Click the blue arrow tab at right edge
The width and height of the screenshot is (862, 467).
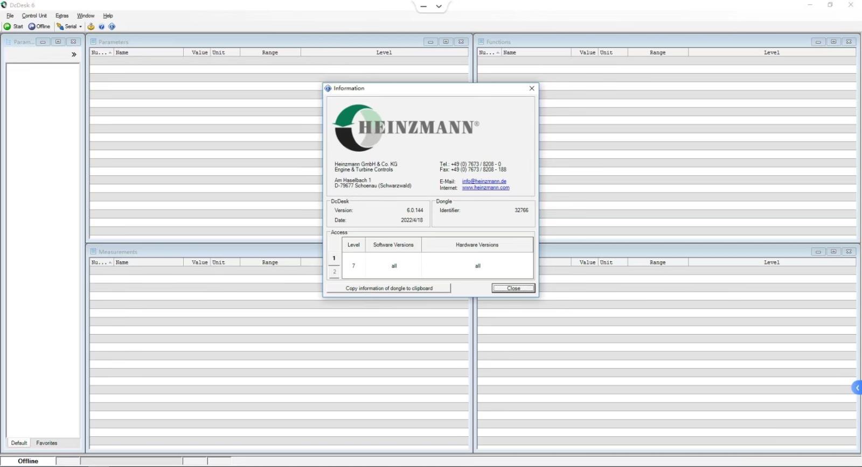tap(857, 387)
